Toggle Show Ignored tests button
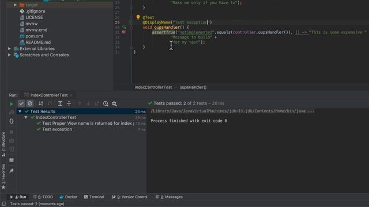The width and height of the screenshot is (369, 207). tap(30, 103)
